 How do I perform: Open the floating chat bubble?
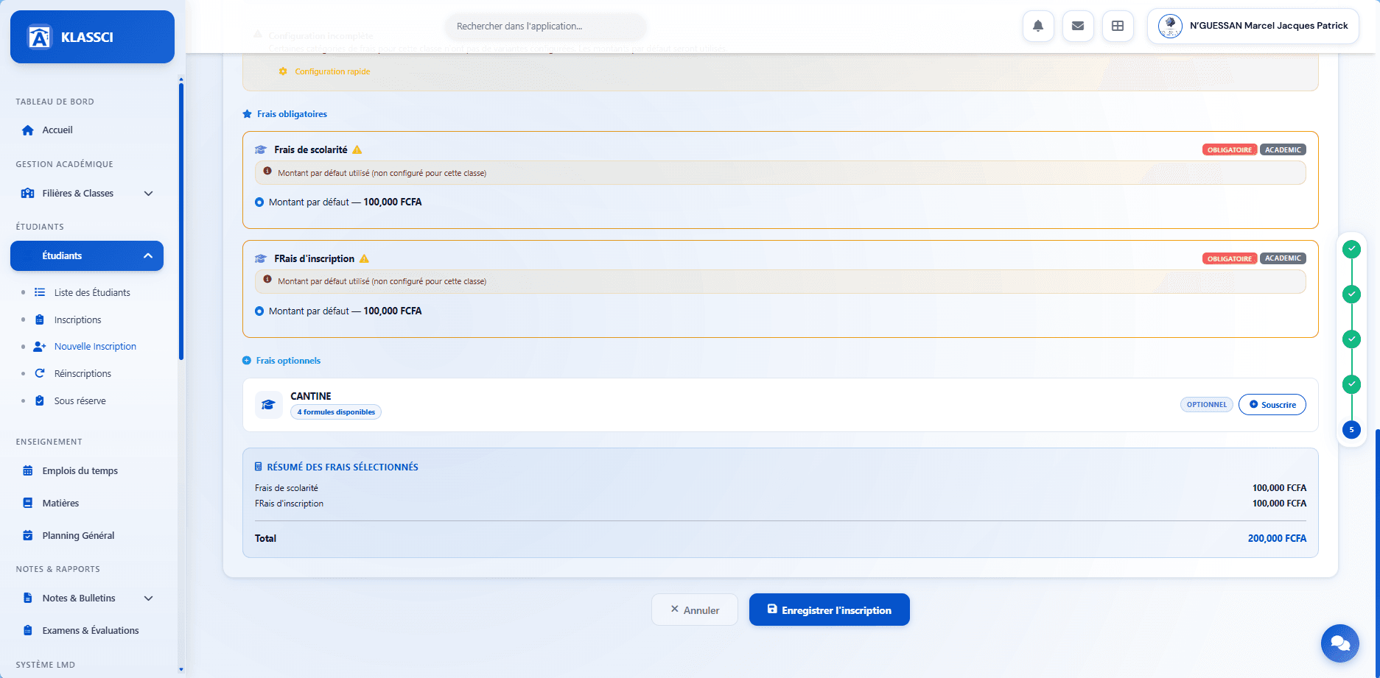click(1340, 643)
